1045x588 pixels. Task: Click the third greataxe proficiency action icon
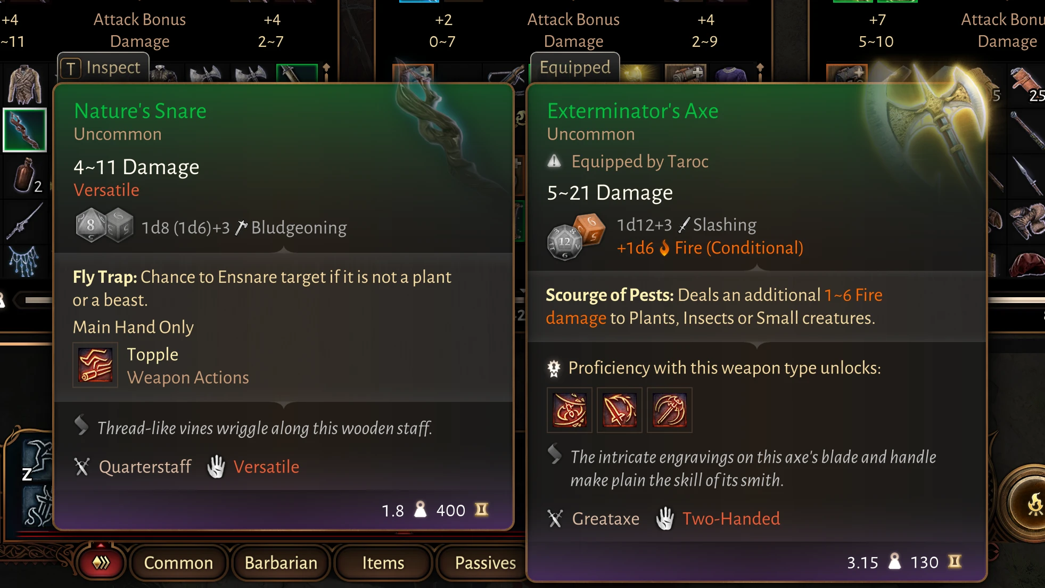[670, 410]
